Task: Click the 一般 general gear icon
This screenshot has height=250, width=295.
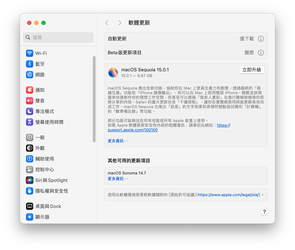Action: [x=30, y=137]
